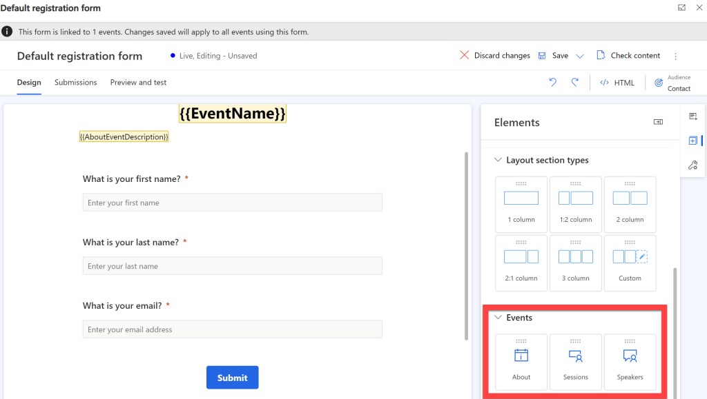This screenshot has width=707, height=399.
Task: Choose the 1:2 column layout
Action: 575,204
